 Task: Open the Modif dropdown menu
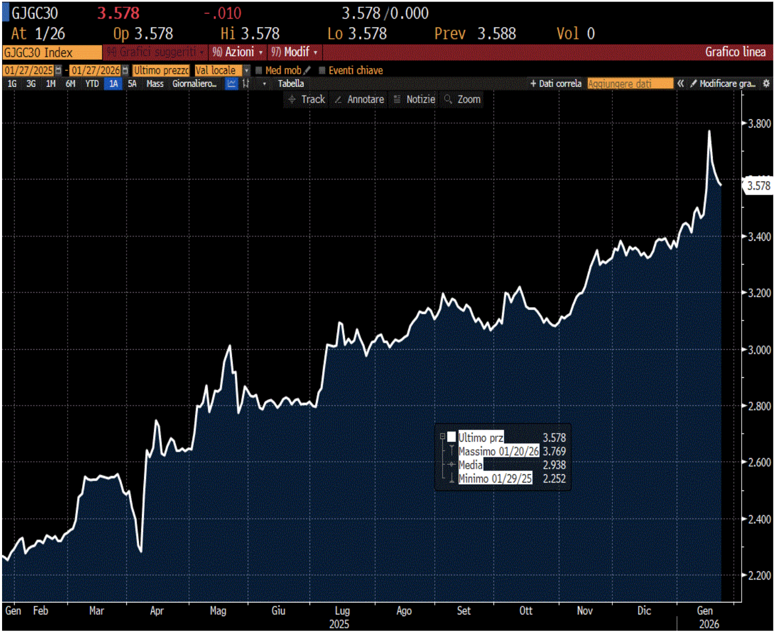(294, 52)
